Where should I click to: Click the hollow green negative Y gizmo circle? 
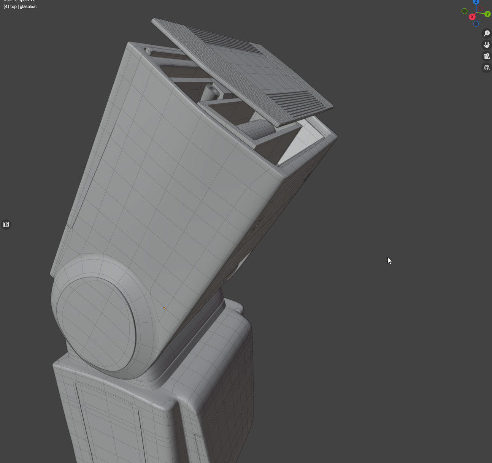[x=464, y=11]
